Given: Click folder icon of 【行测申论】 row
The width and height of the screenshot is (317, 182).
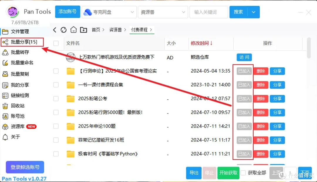Looking at the screenshot, I should pos(70,71).
